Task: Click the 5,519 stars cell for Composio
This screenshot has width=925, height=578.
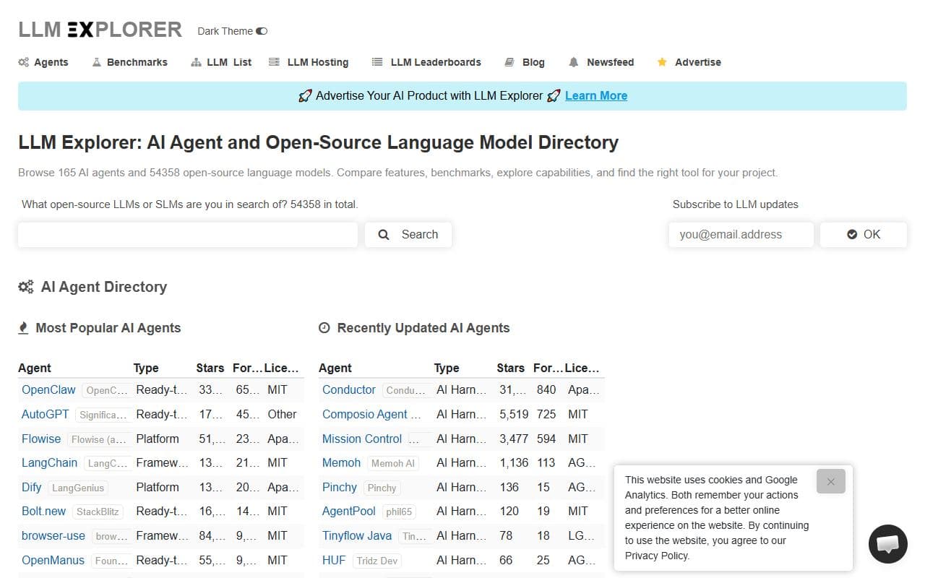Action: pos(514,414)
